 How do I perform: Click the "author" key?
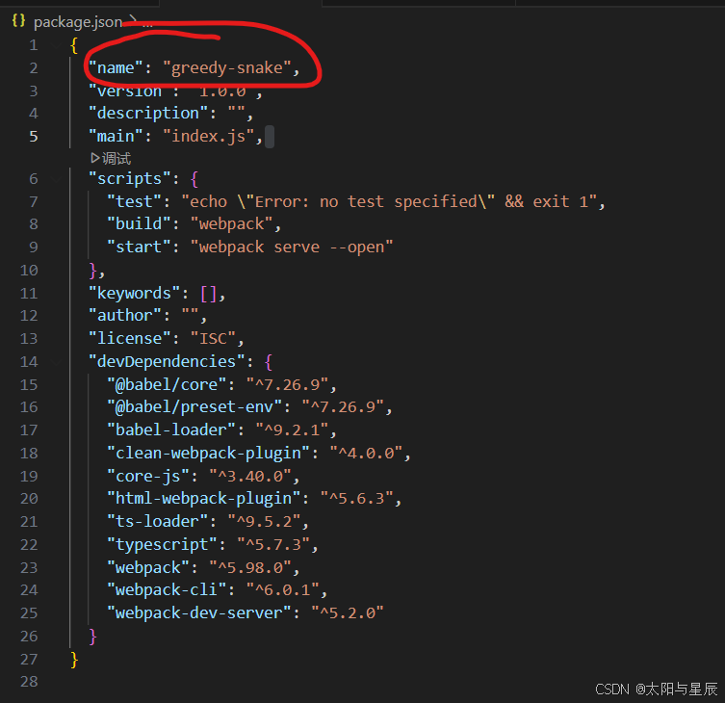pos(125,316)
